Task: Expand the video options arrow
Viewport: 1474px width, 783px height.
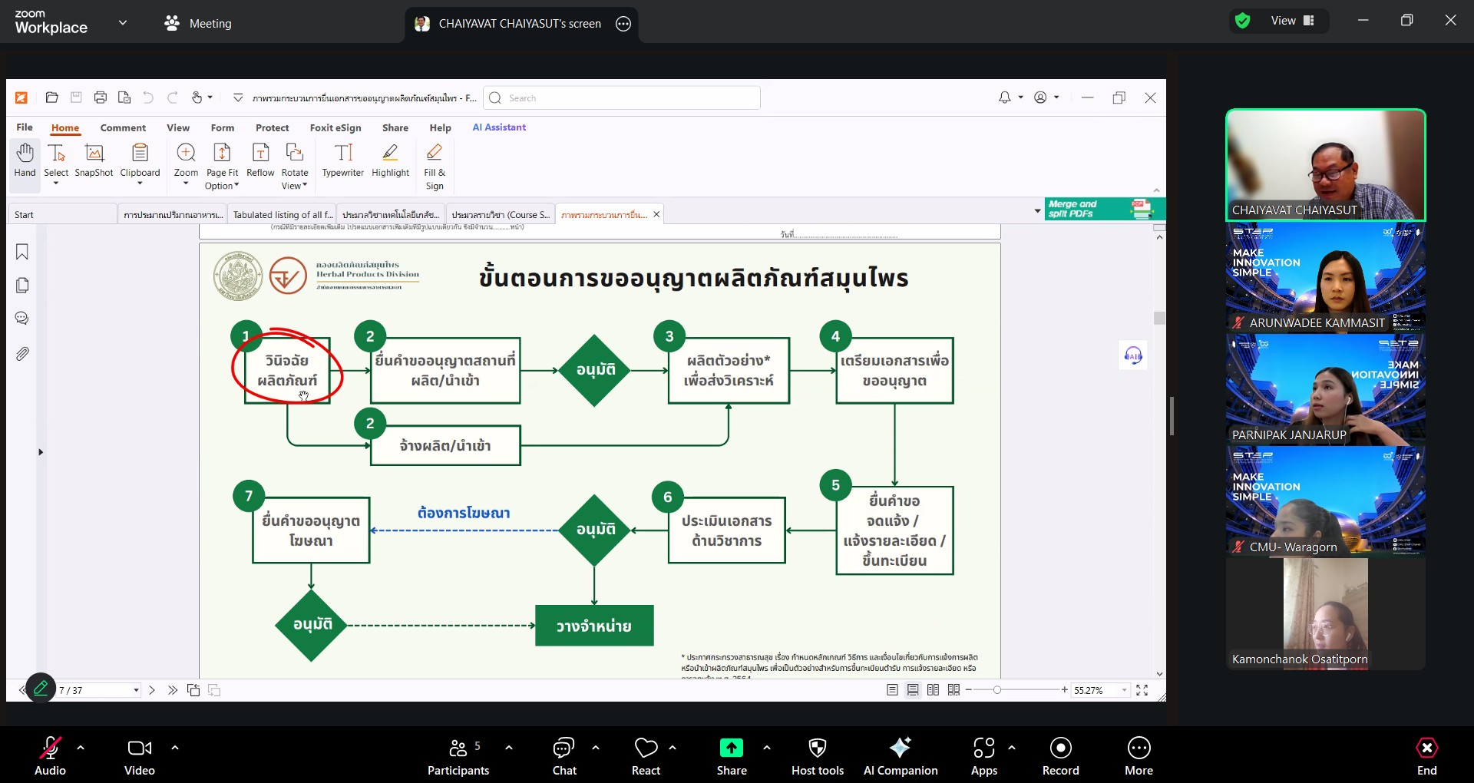Action: tap(175, 747)
